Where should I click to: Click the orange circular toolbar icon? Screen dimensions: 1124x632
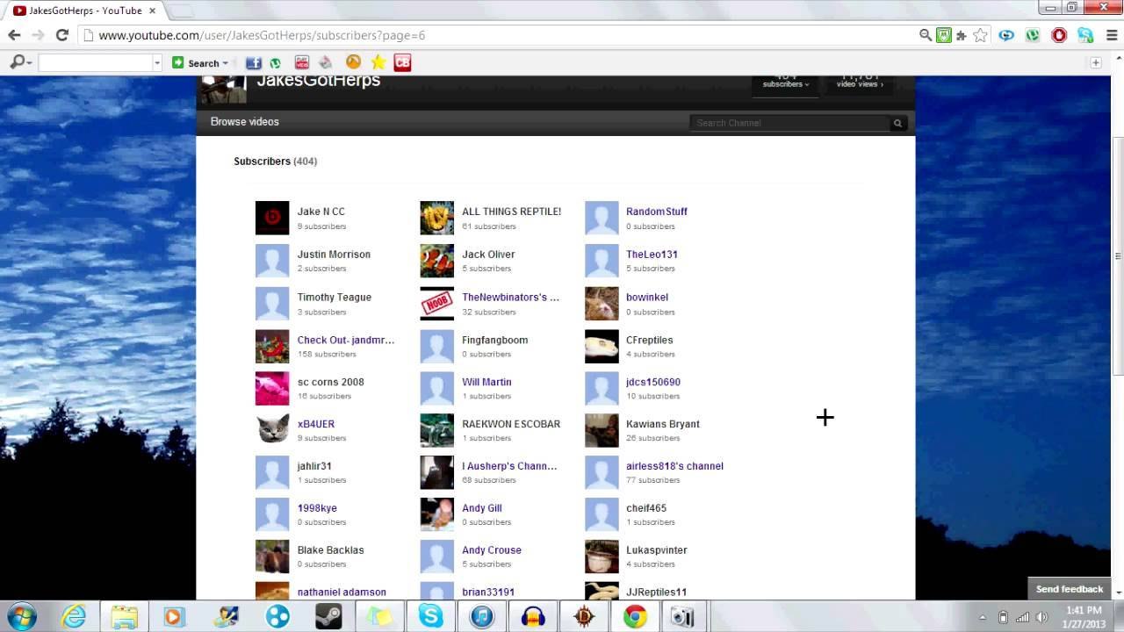click(353, 62)
